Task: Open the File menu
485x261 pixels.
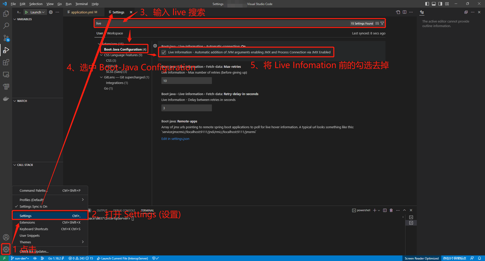Action: [13, 4]
